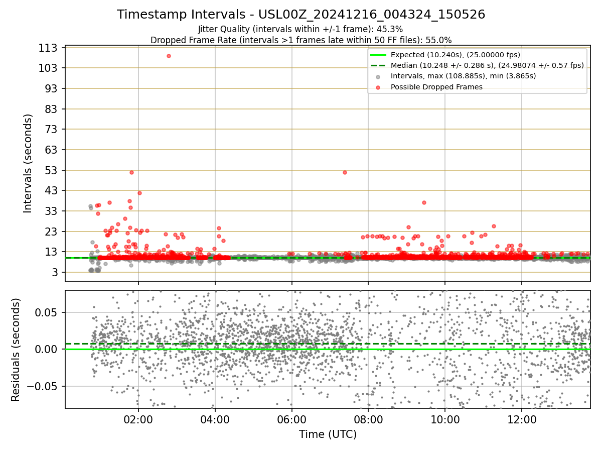Click the red outlier point near 09:25 at 37 seconds
Screen dimensions: 602x452
pos(424,202)
